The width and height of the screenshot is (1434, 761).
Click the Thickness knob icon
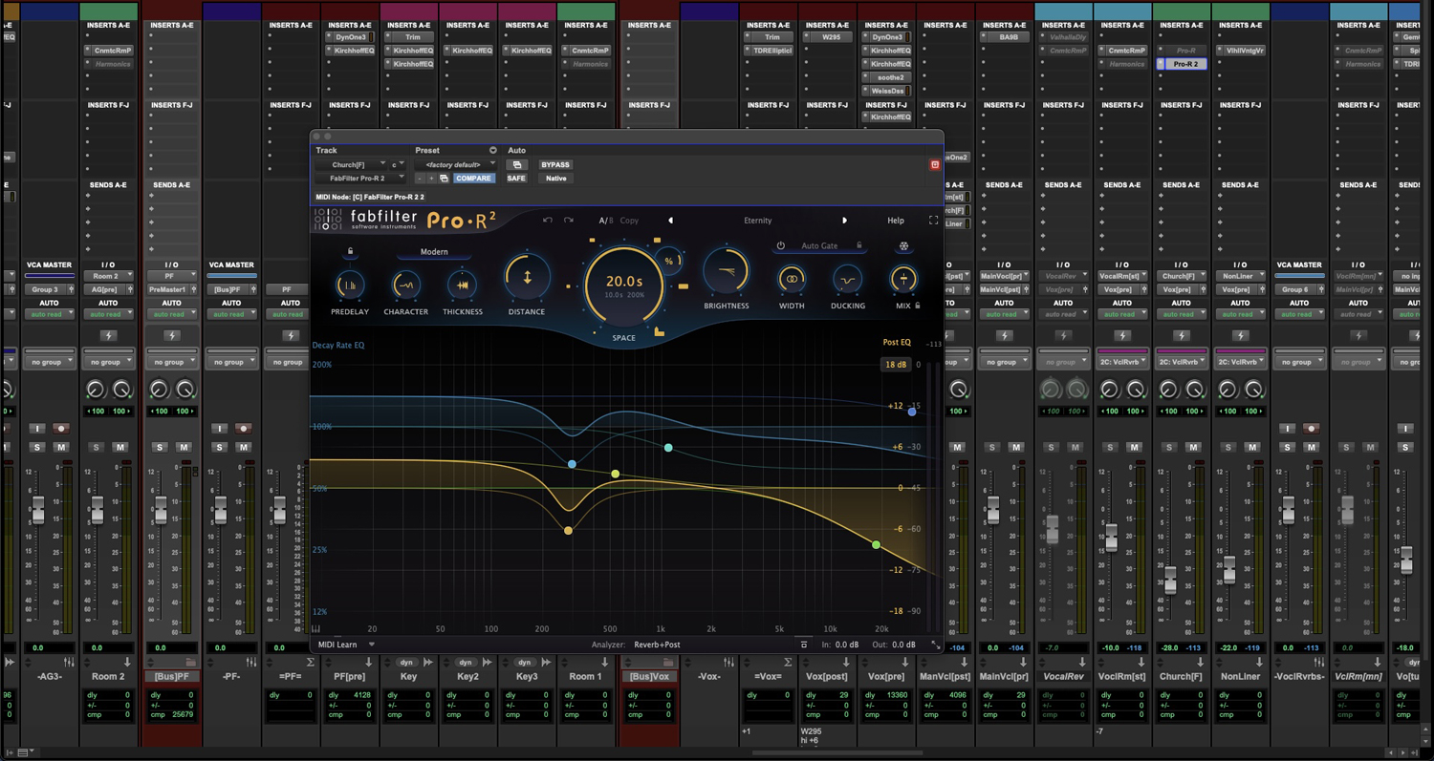(x=462, y=285)
